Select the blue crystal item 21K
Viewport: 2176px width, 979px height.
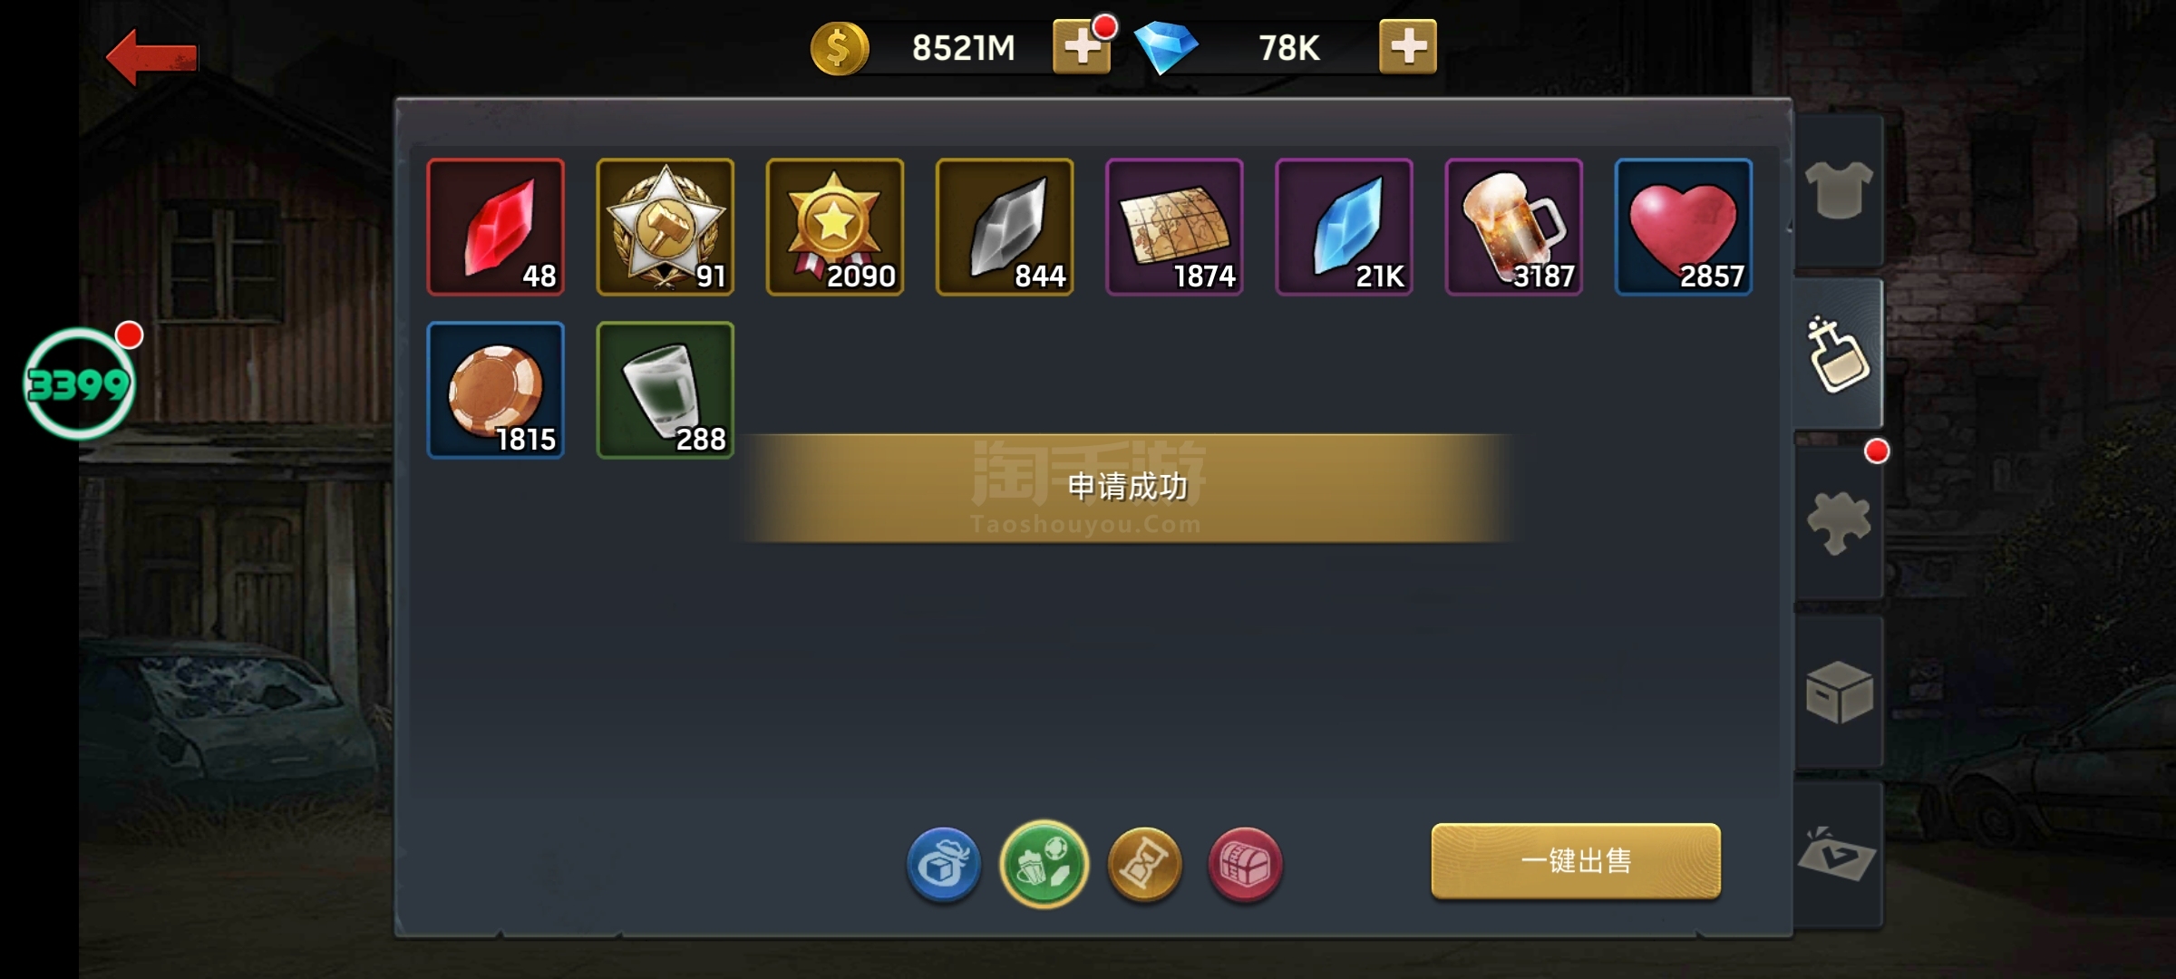click(1345, 227)
